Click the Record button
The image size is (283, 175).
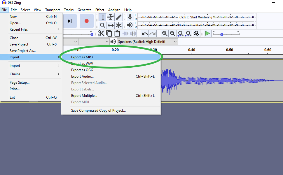[87, 21]
